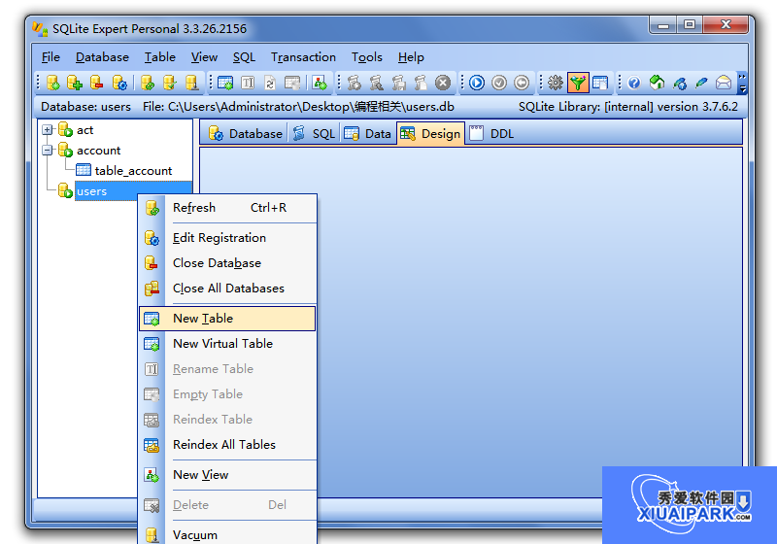777x544 pixels.
Task: Switch to the Database tab
Action: tap(245, 133)
